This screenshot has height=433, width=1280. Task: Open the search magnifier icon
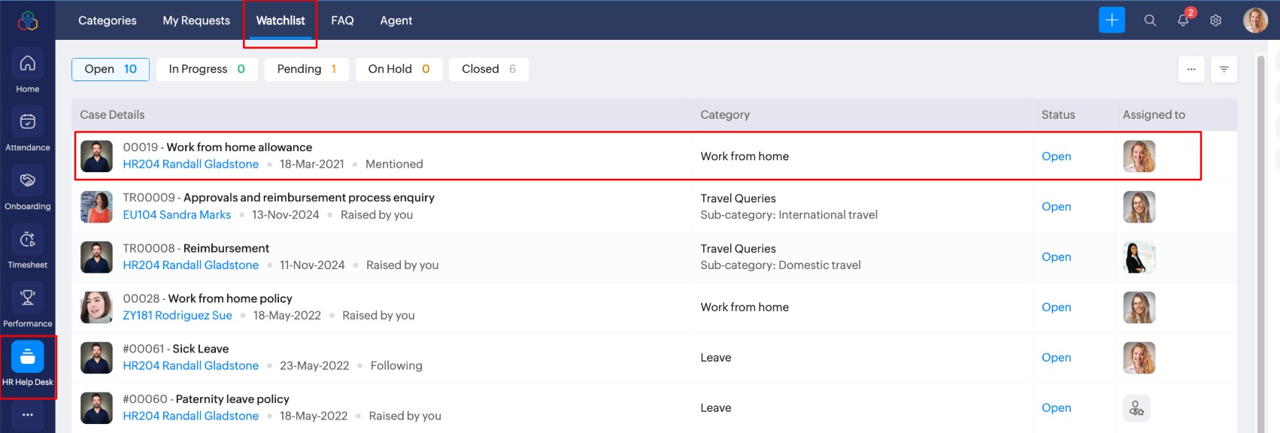coord(1150,20)
